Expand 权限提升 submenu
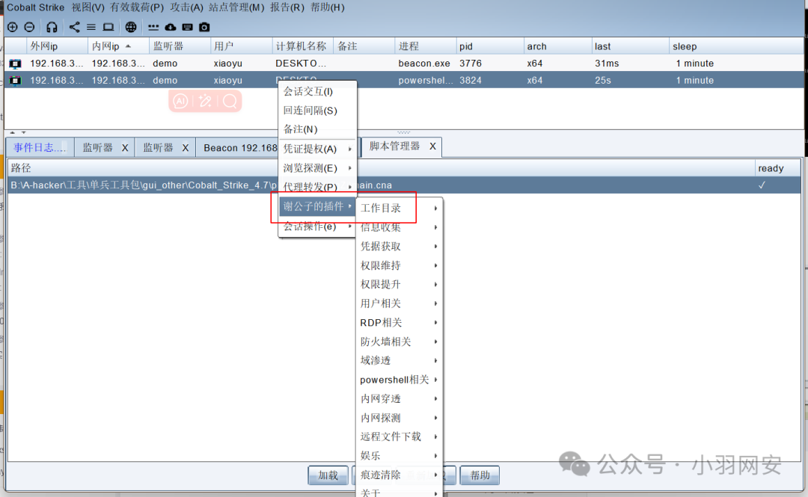The height and width of the screenshot is (497, 808). (x=400, y=284)
